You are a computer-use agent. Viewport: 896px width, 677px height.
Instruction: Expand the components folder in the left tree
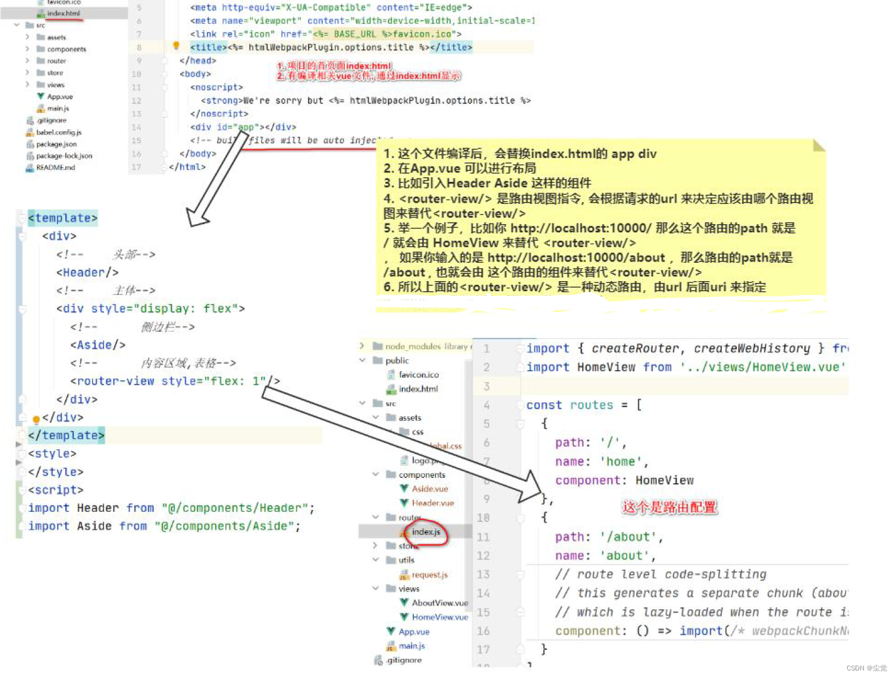coord(27,49)
